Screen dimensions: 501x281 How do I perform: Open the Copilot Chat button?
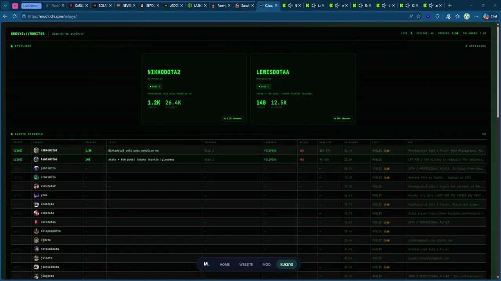coord(491,16)
